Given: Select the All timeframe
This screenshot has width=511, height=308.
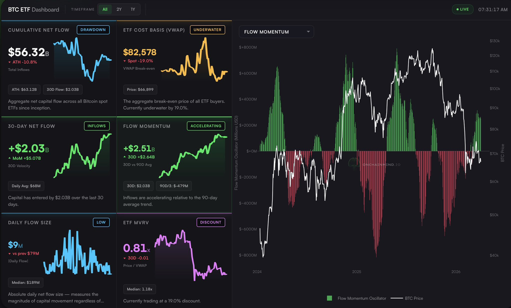Looking at the screenshot, I should 105,9.
